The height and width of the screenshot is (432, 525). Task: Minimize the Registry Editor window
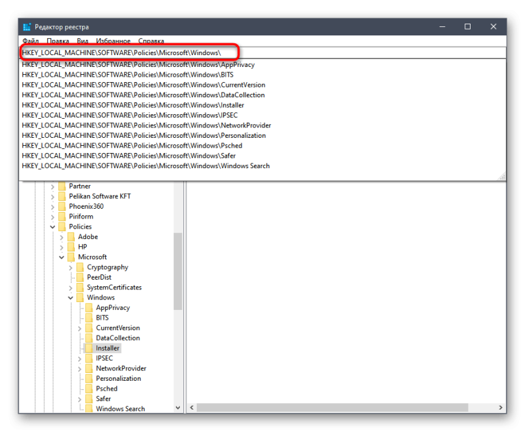tap(442, 27)
